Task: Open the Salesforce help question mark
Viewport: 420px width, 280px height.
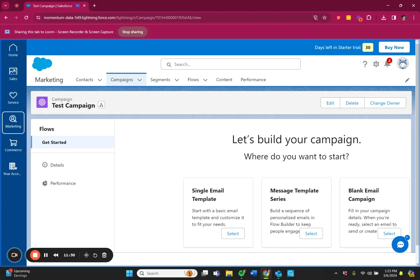Action: (x=365, y=64)
